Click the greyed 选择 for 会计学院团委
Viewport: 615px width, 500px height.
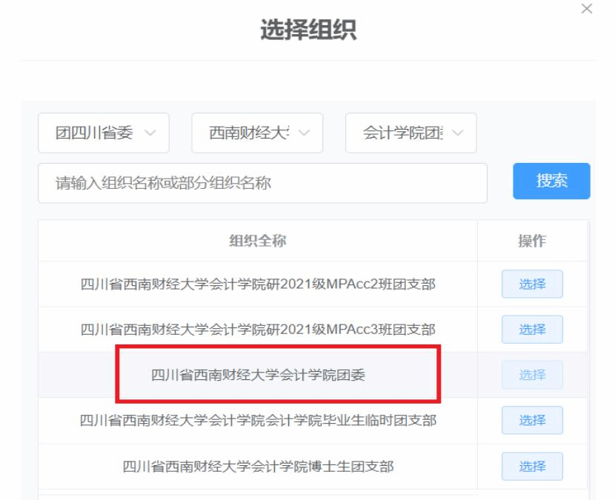(532, 375)
